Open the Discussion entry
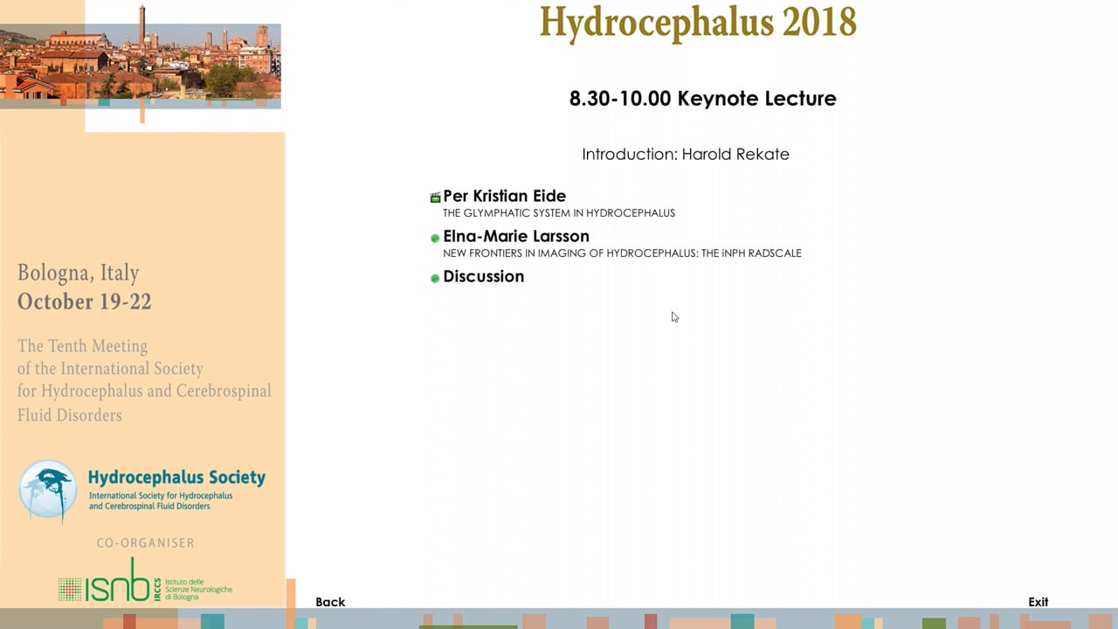This screenshot has height=629, width=1118. point(484,276)
